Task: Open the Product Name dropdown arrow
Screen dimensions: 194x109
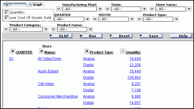Action: click(90, 29)
